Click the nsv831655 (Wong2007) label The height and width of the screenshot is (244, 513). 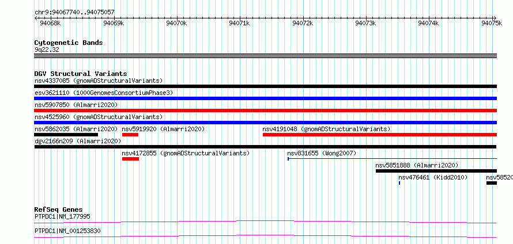[322, 153]
